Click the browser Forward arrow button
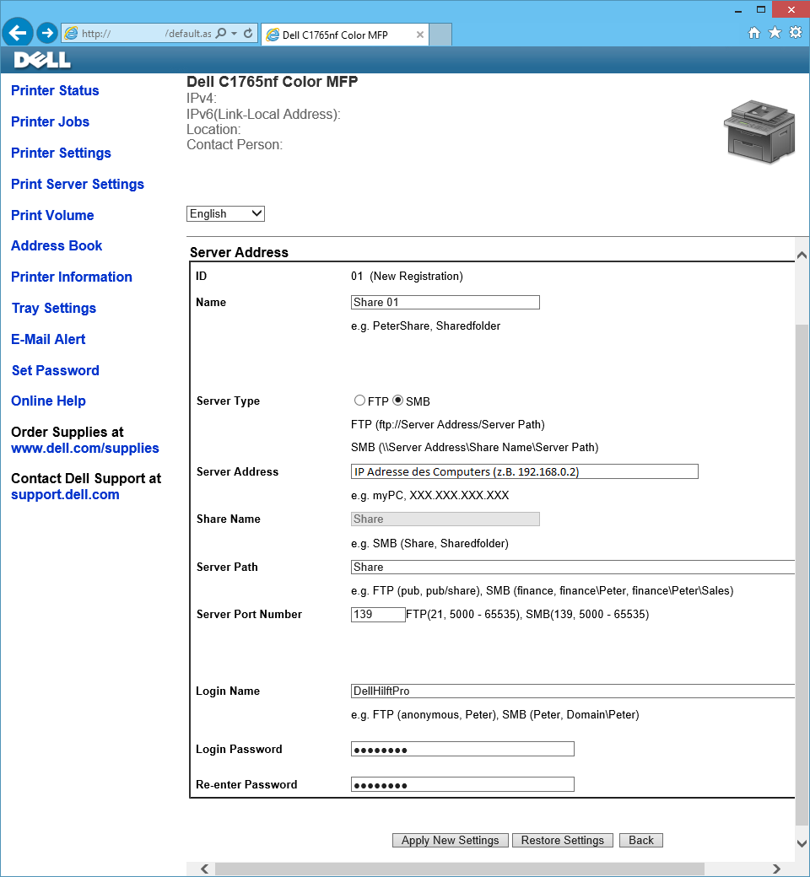 tap(47, 33)
